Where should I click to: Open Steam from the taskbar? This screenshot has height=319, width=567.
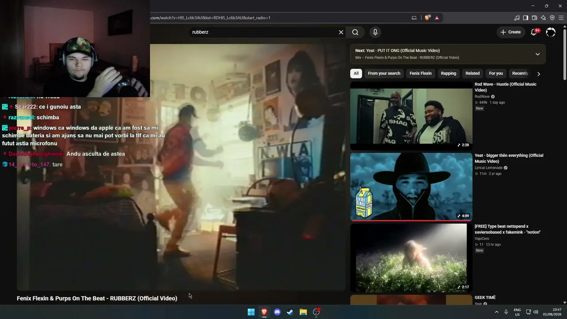click(x=290, y=312)
